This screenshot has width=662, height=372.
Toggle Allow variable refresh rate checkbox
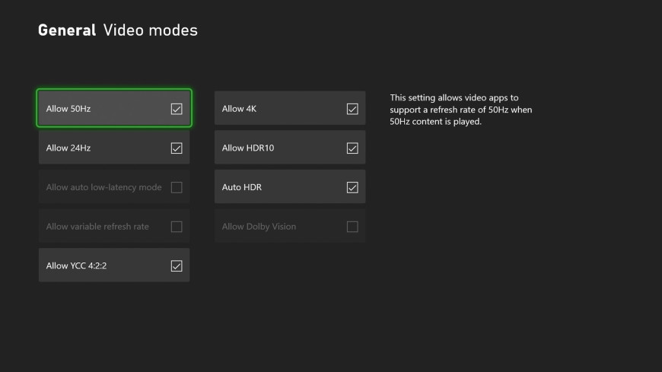point(177,227)
